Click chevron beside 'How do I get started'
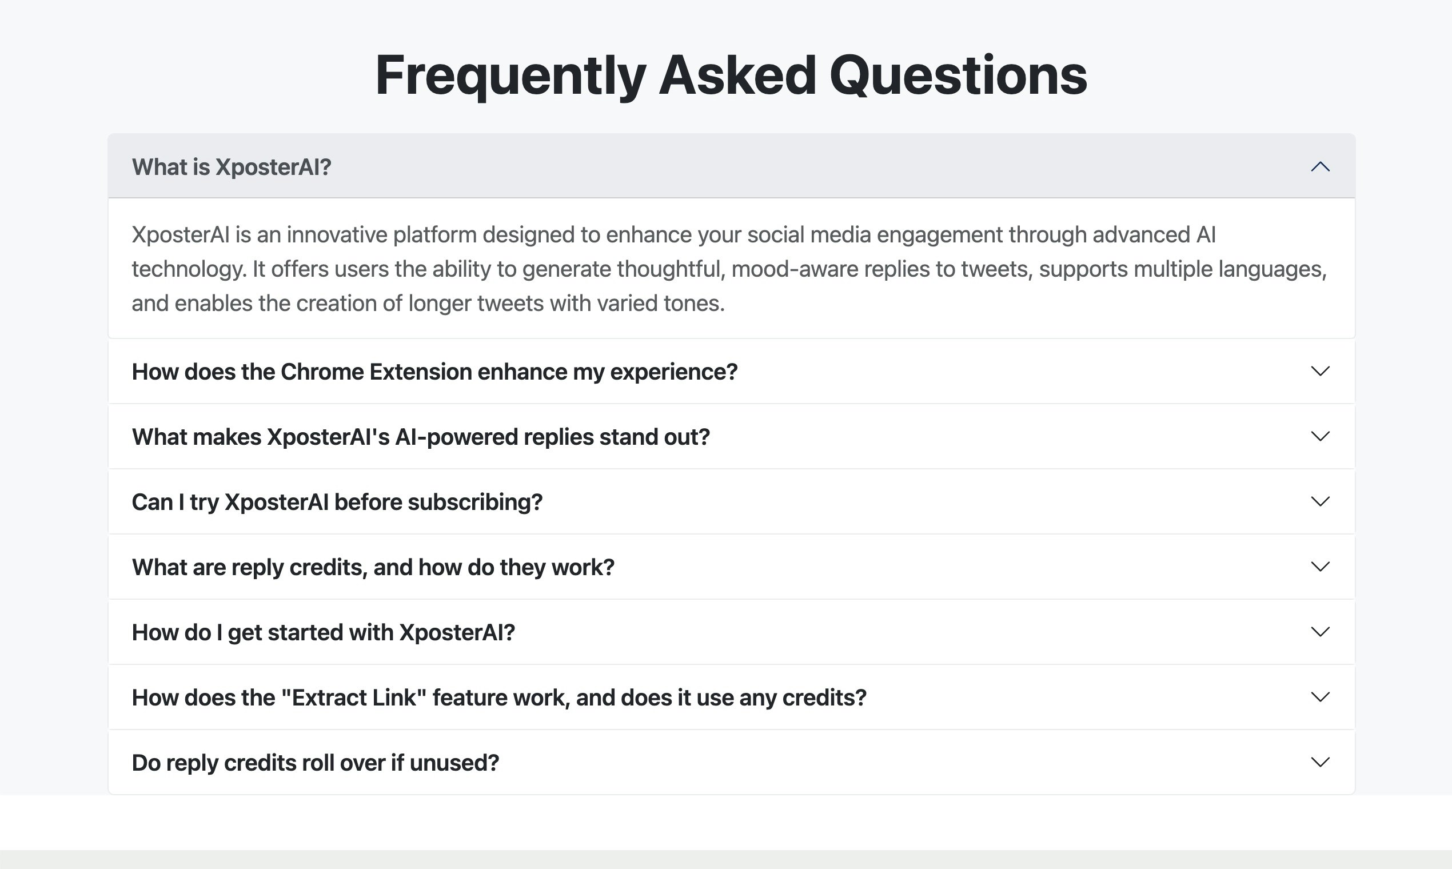The image size is (1452, 869). click(x=1320, y=632)
